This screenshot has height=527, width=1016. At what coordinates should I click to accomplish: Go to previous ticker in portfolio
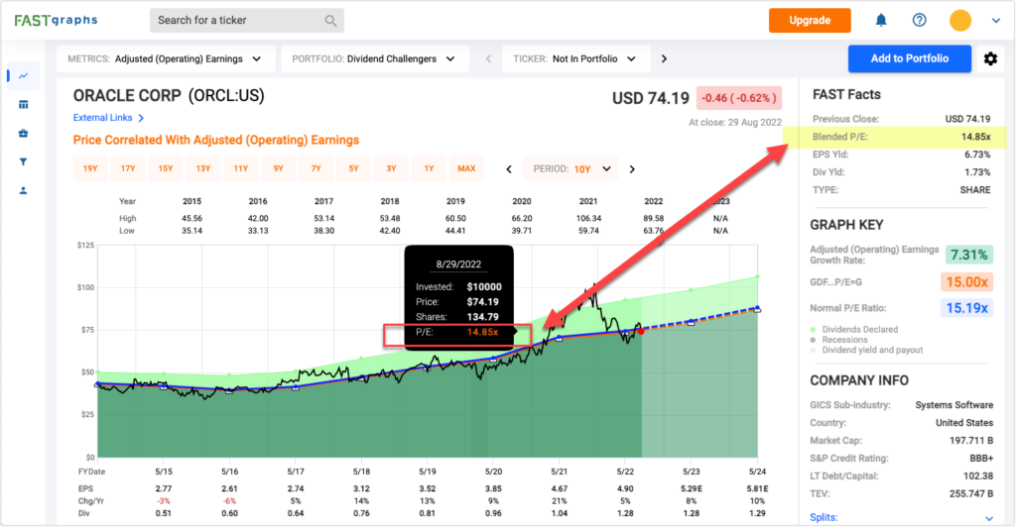point(488,58)
